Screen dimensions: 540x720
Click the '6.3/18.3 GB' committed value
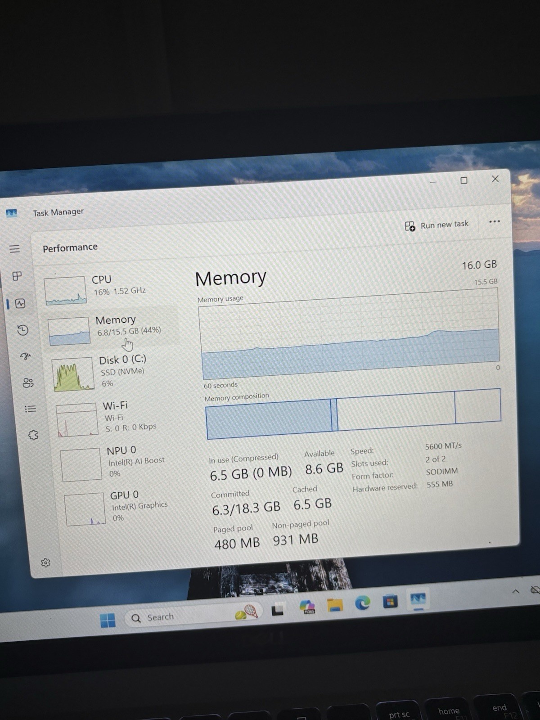click(246, 509)
